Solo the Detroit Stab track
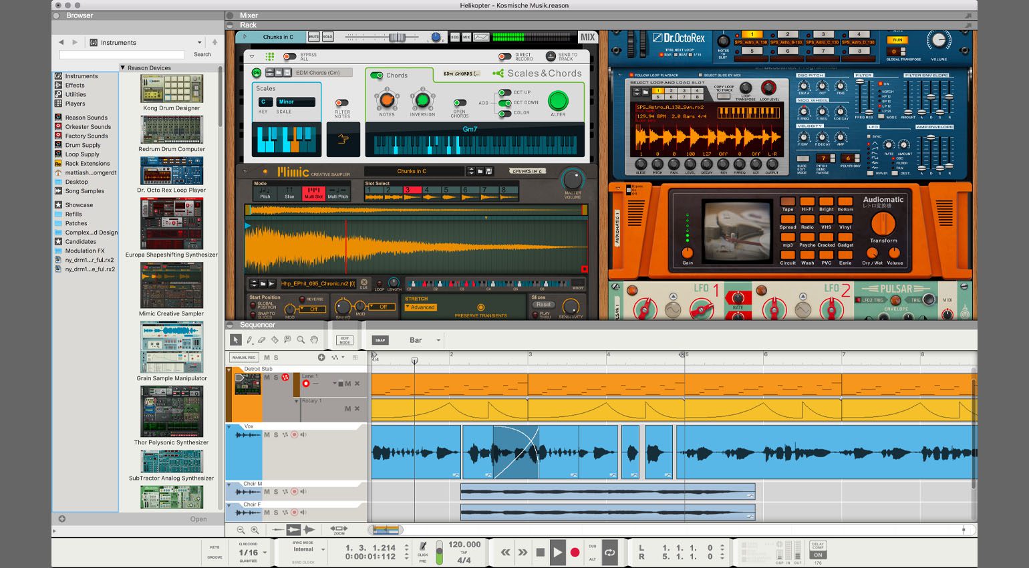Screen dimensions: 1029x568 coord(276,377)
